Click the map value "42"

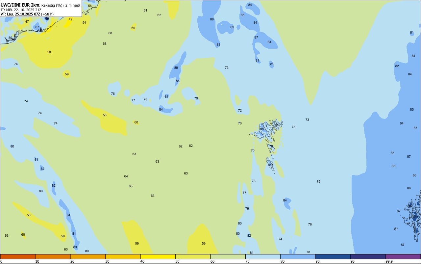70,19
